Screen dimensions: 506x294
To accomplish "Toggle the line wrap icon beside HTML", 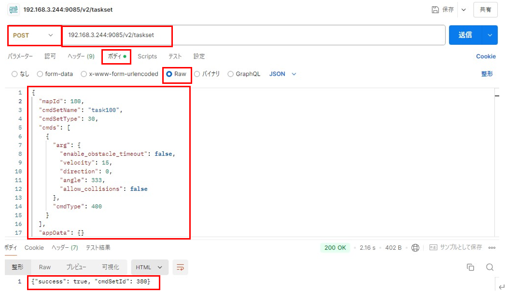I will pyautogui.click(x=181, y=267).
